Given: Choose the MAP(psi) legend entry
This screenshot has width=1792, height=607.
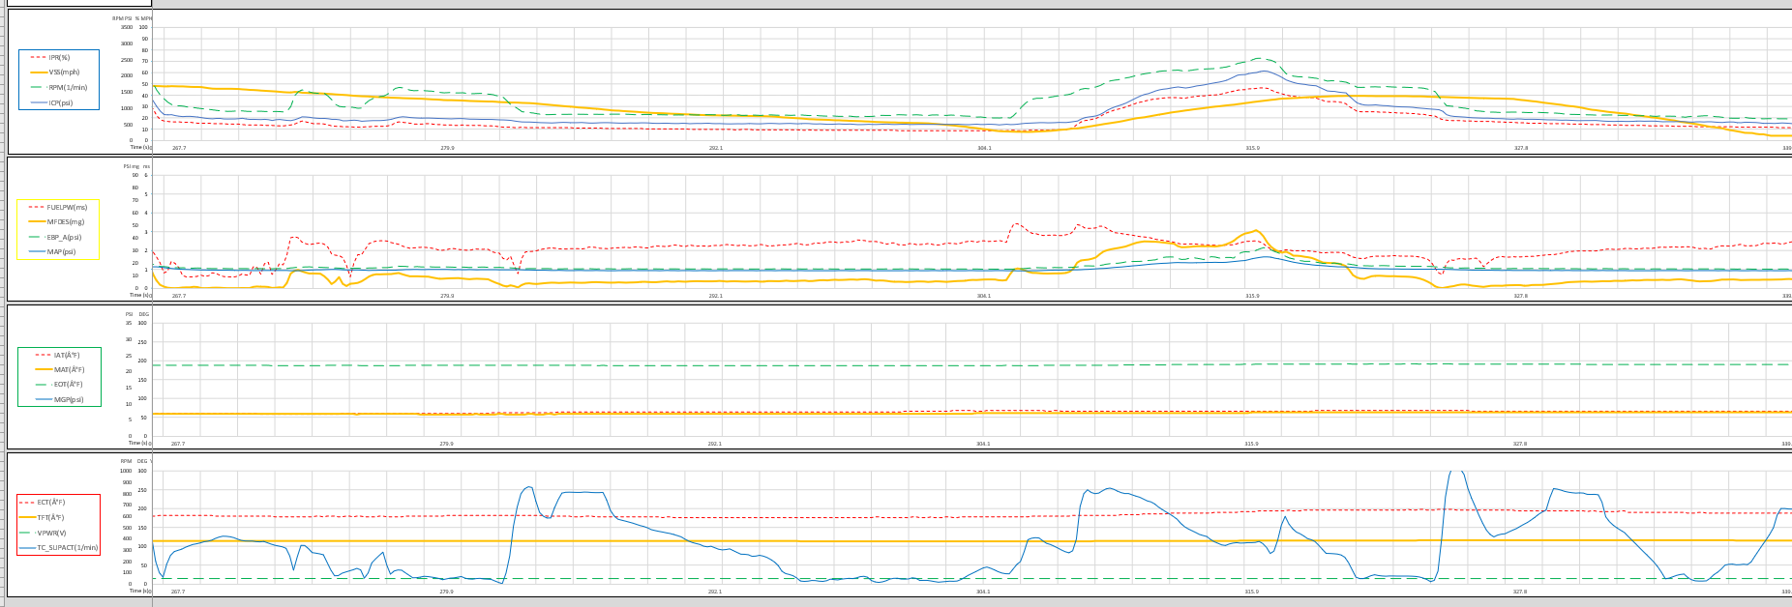Looking at the screenshot, I should click(61, 251).
